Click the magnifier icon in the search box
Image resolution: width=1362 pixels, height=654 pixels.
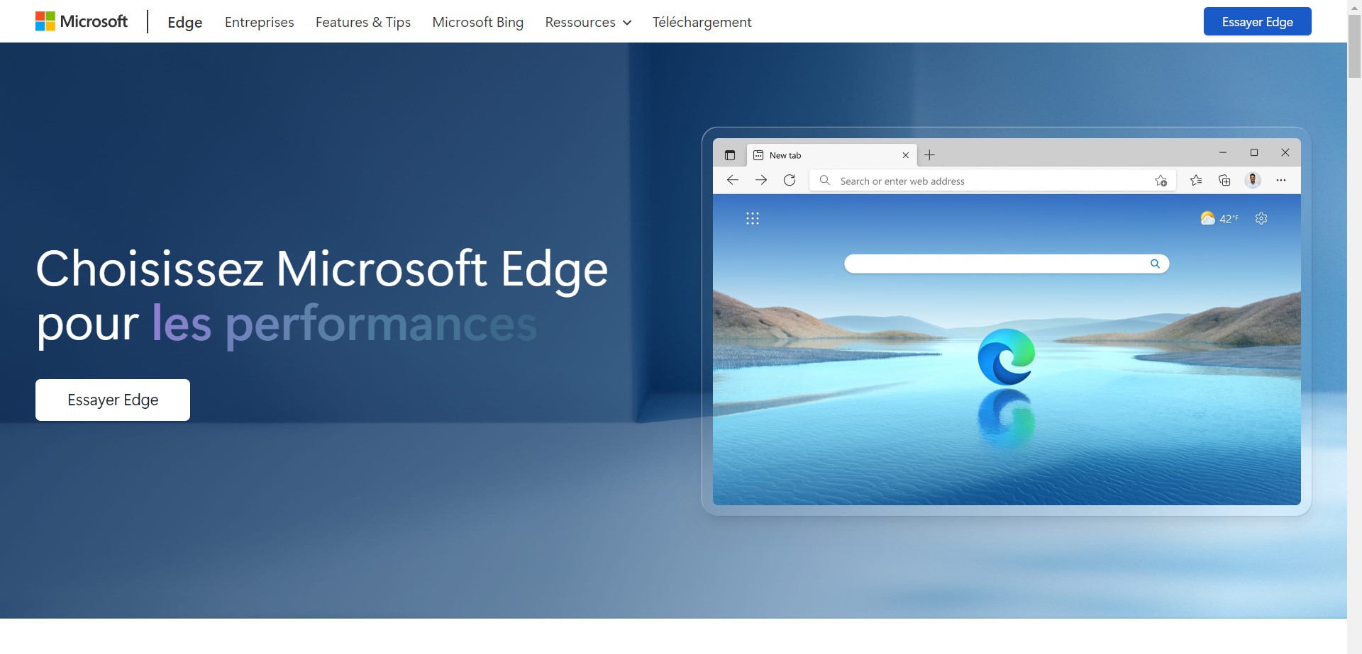[1155, 264]
